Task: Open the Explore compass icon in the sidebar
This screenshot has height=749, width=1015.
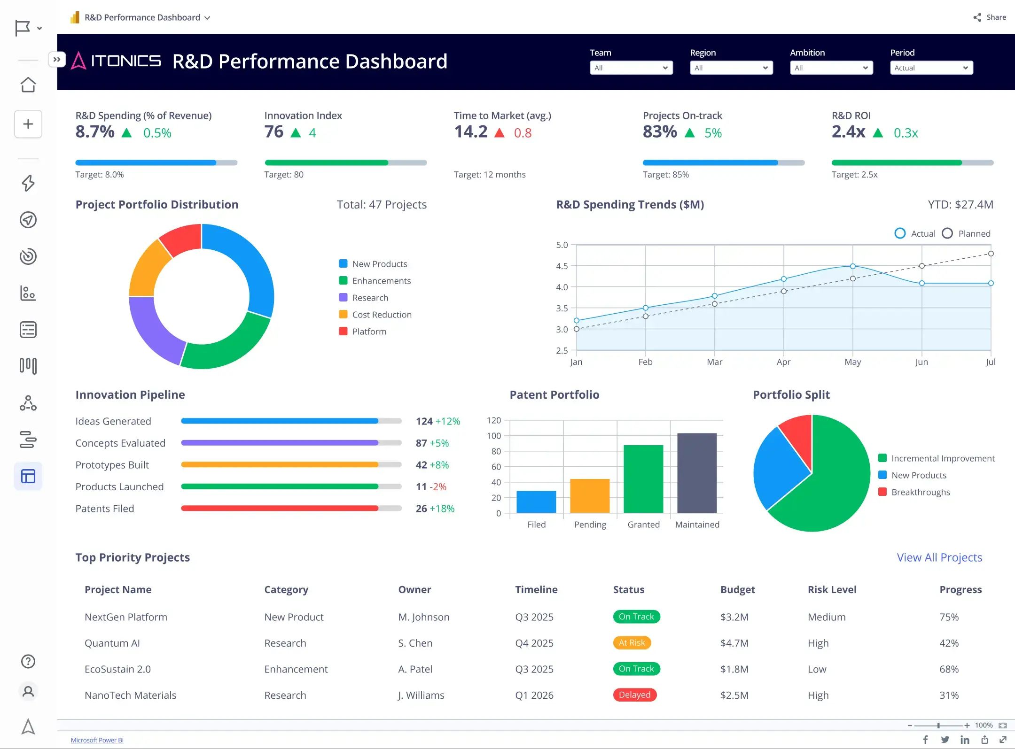Action: point(28,220)
